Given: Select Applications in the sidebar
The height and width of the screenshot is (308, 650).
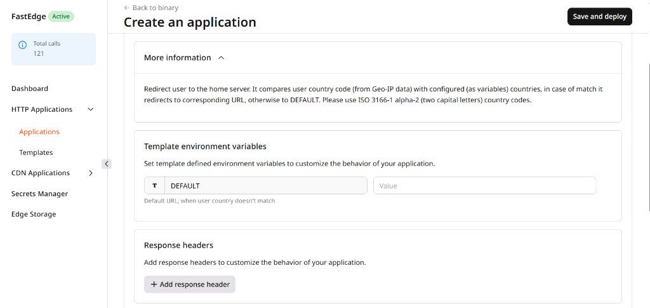Looking at the screenshot, I should tap(39, 132).
